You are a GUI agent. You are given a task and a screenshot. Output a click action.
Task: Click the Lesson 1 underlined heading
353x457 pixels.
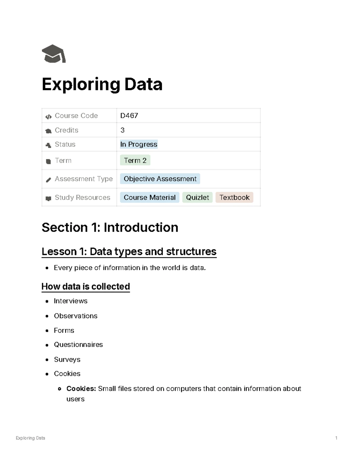click(x=129, y=252)
